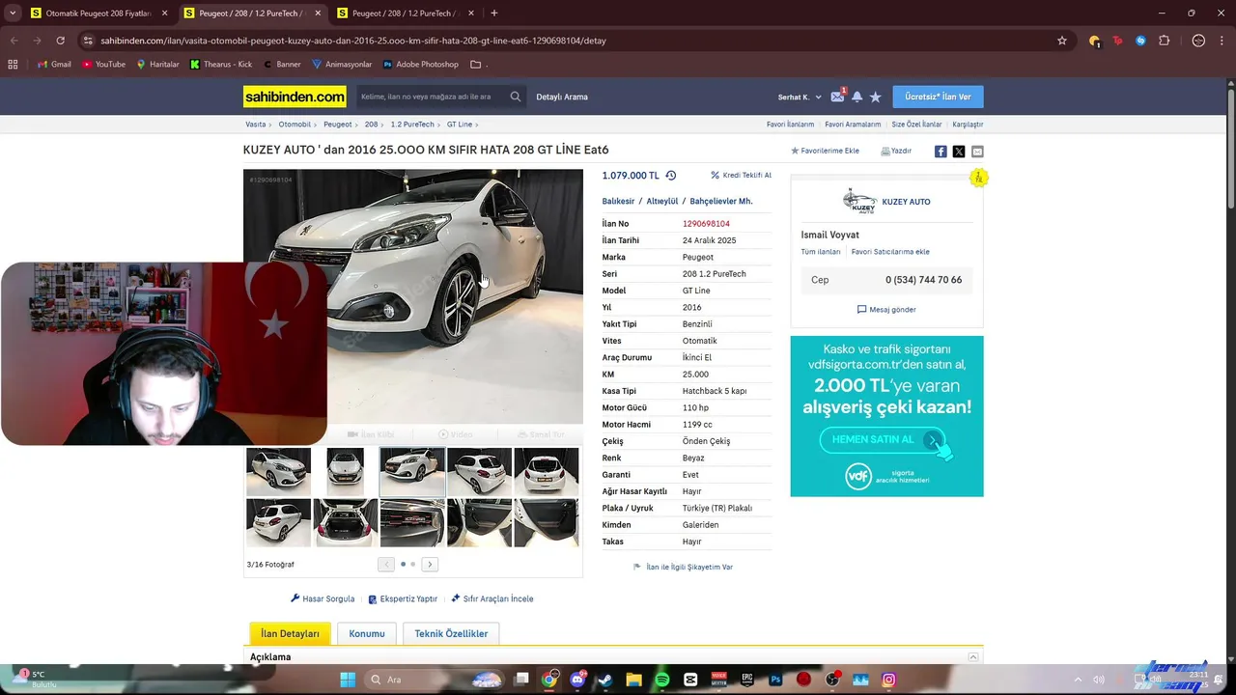Select first car photo thumbnail

coord(278,472)
